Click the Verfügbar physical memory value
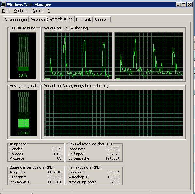The image size is (195, 194). [113, 154]
